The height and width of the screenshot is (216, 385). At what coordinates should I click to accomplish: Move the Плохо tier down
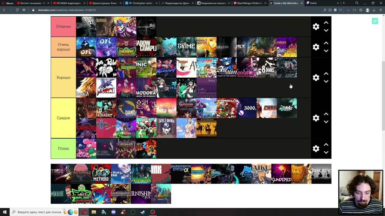[326, 152]
